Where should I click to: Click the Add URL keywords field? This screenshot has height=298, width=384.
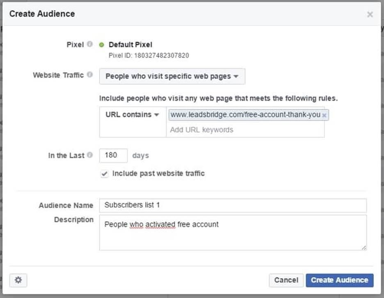pos(245,130)
